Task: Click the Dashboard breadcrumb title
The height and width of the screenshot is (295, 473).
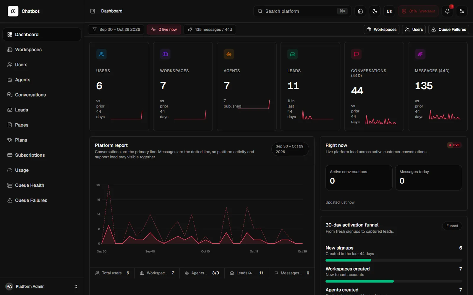Action: click(x=112, y=11)
